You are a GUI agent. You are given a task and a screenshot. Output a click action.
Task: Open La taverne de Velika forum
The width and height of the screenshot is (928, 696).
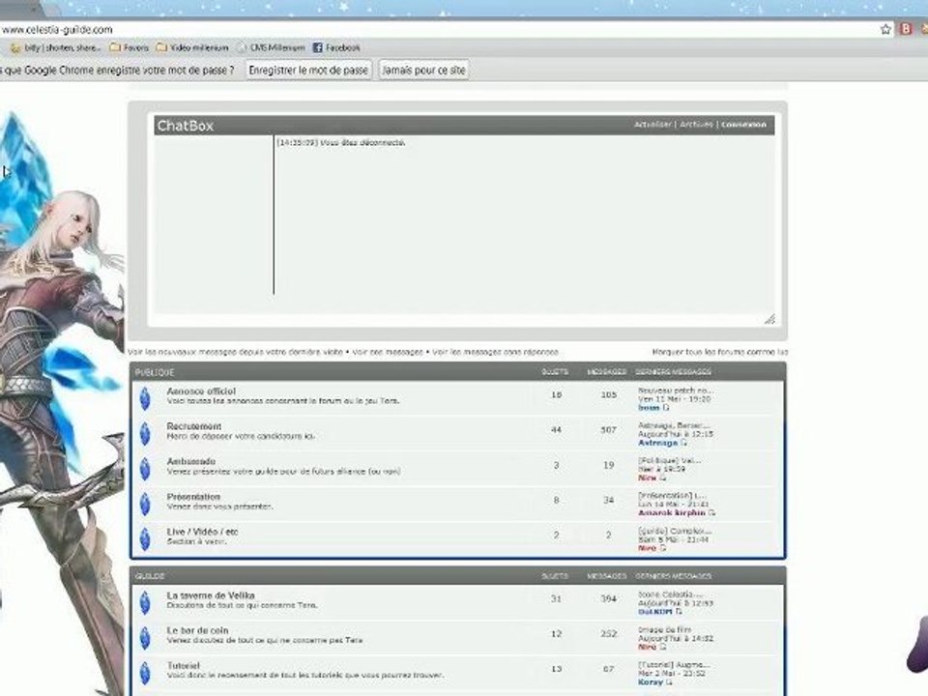(211, 595)
